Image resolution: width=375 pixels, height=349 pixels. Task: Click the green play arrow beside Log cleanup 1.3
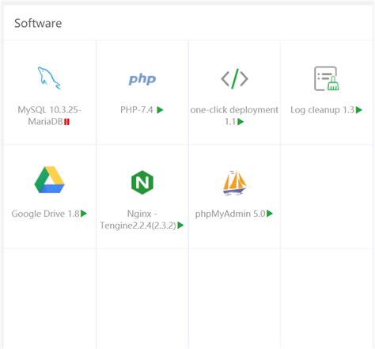tap(358, 110)
